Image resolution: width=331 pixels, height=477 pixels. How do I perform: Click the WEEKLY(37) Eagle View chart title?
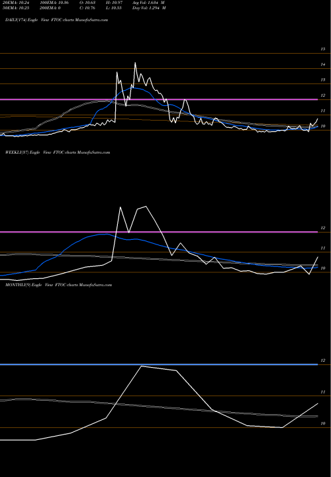click(x=58, y=152)
